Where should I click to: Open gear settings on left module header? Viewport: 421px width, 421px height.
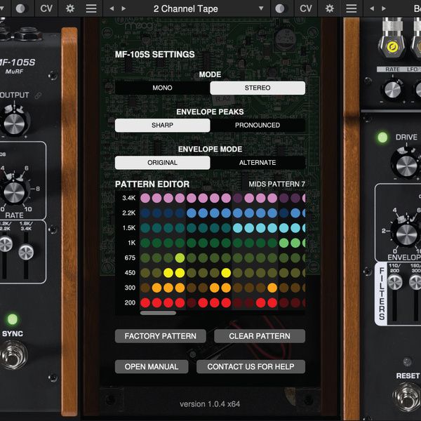point(70,8)
